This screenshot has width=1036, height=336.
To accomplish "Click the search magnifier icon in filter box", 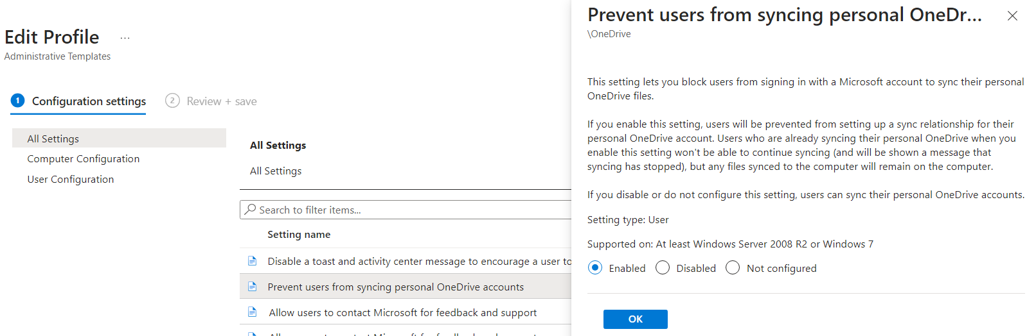I will point(251,210).
